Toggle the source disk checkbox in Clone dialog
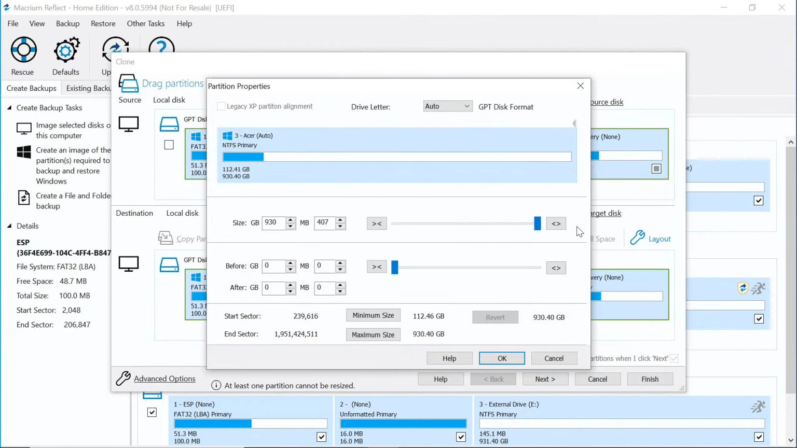This screenshot has height=448, width=797. 169,145
